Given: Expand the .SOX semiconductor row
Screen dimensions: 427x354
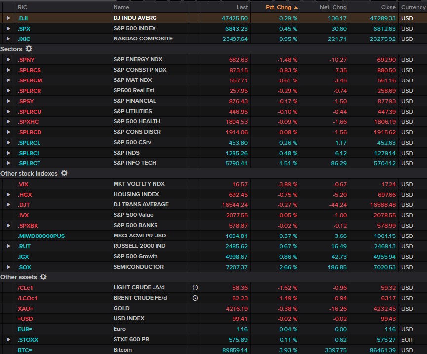Looking at the screenshot, I should click(8, 267).
